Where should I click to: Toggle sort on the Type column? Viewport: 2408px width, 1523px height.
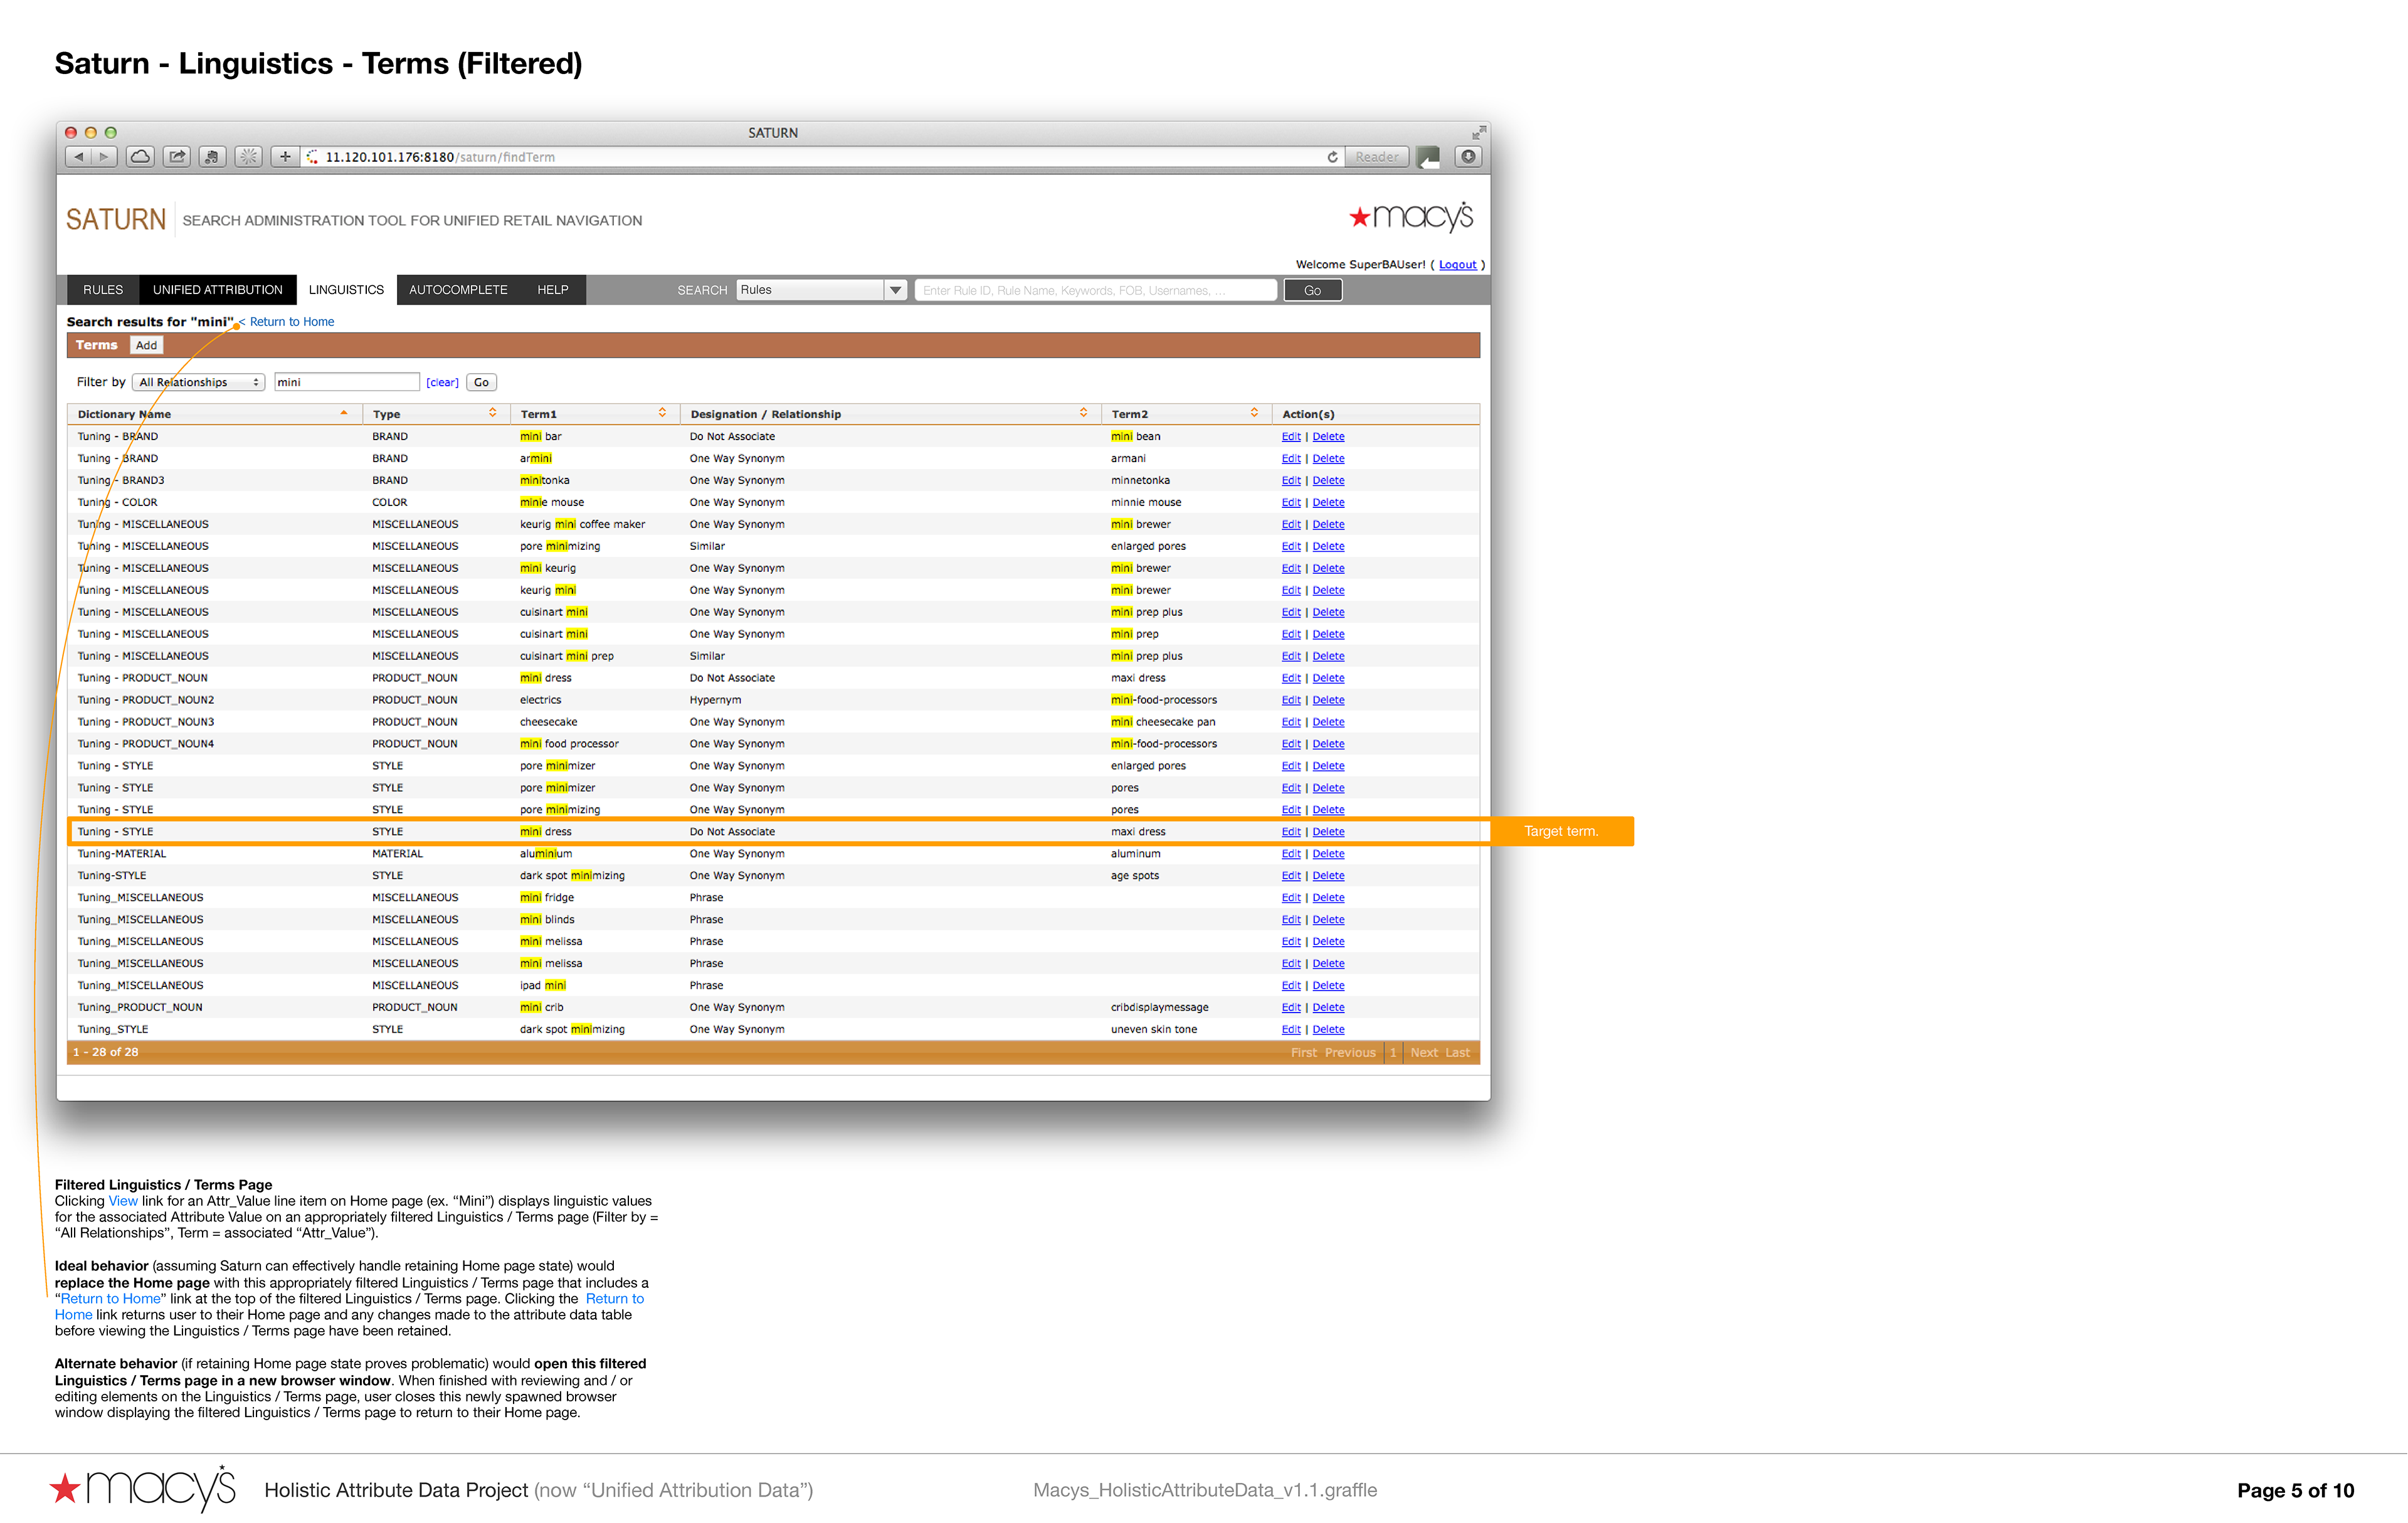[x=492, y=413]
